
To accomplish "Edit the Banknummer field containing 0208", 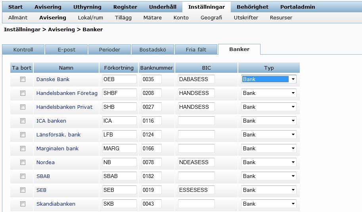I will tap(151, 93).
